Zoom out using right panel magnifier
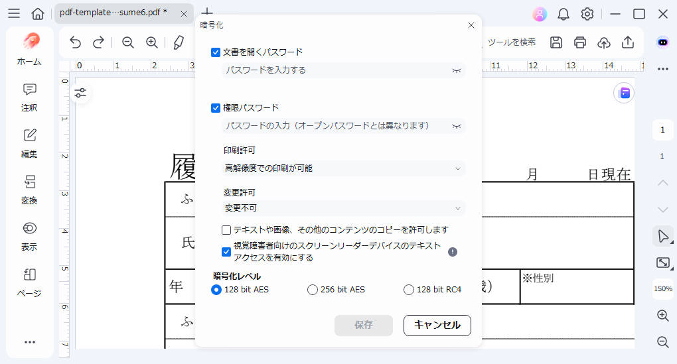The image size is (677, 364). click(x=663, y=342)
